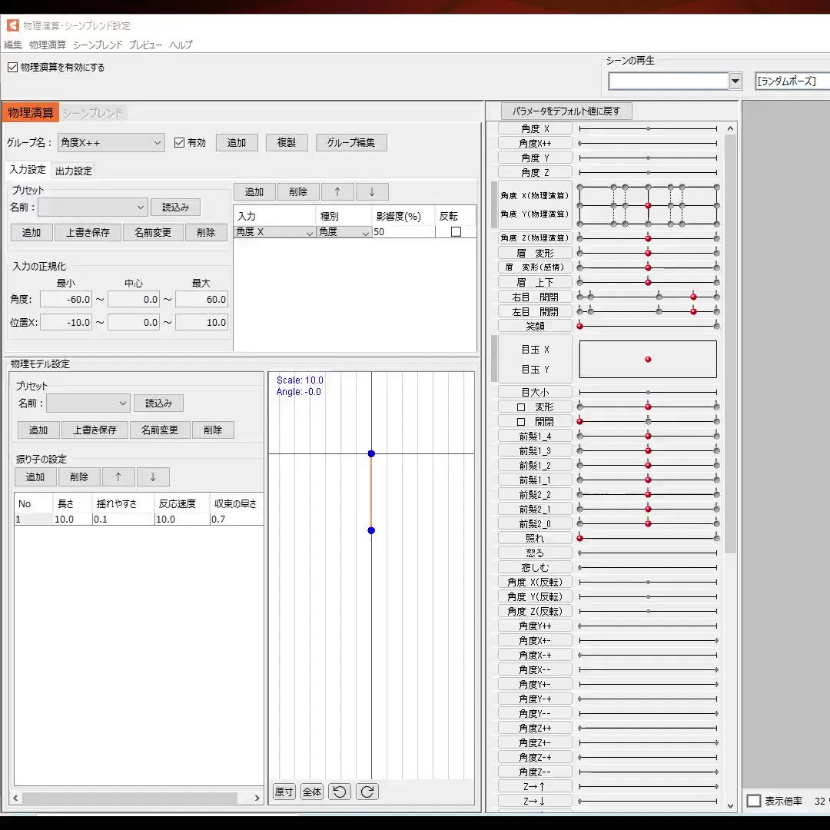Click right arrow of pendulum table scrollbar
Image resolution: width=830 pixels, height=830 pixels.
pyautogui.click(x=257, y=798)
